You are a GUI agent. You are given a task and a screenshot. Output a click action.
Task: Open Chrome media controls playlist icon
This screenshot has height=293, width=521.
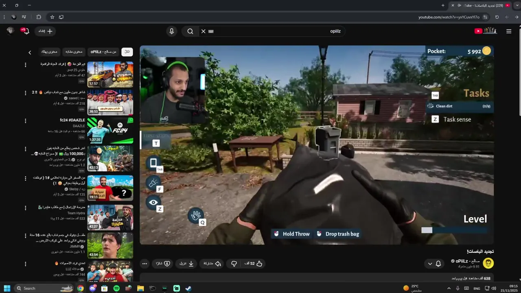pos(24,17)
